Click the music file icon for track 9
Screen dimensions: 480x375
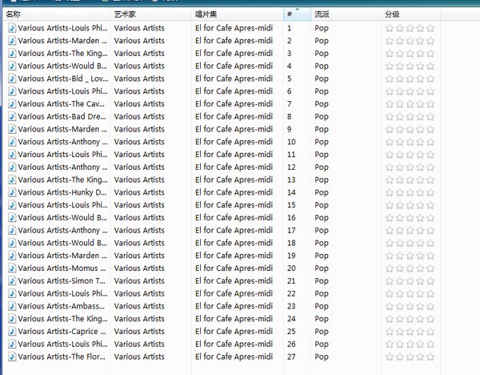[x=12, y=129]
